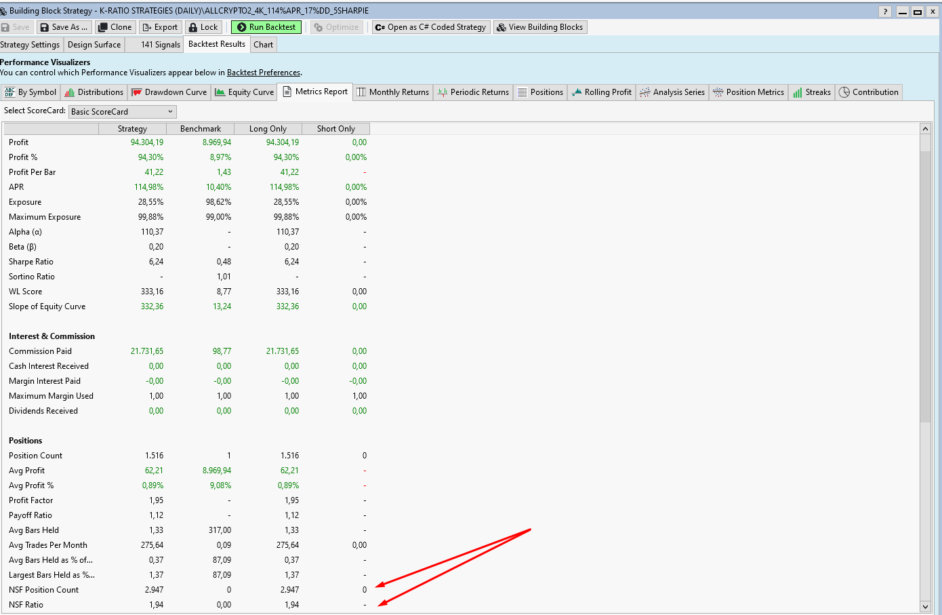Show Monthly Returns
The image size is (942, 615).
click(x=392, y=92)
